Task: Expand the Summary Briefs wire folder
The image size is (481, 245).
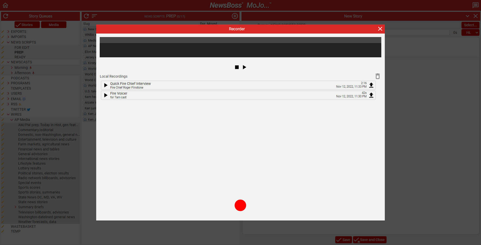Action: tap(16, 207)
